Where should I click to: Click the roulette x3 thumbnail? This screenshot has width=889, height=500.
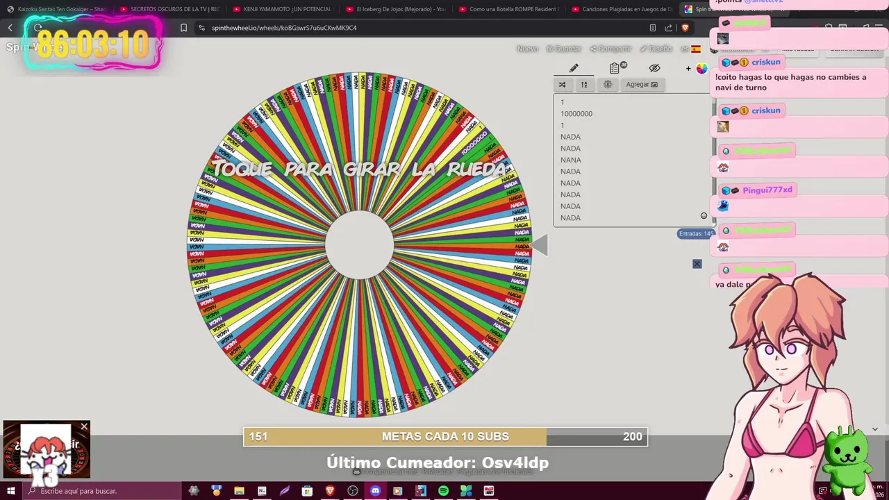(x=46, y=450)
